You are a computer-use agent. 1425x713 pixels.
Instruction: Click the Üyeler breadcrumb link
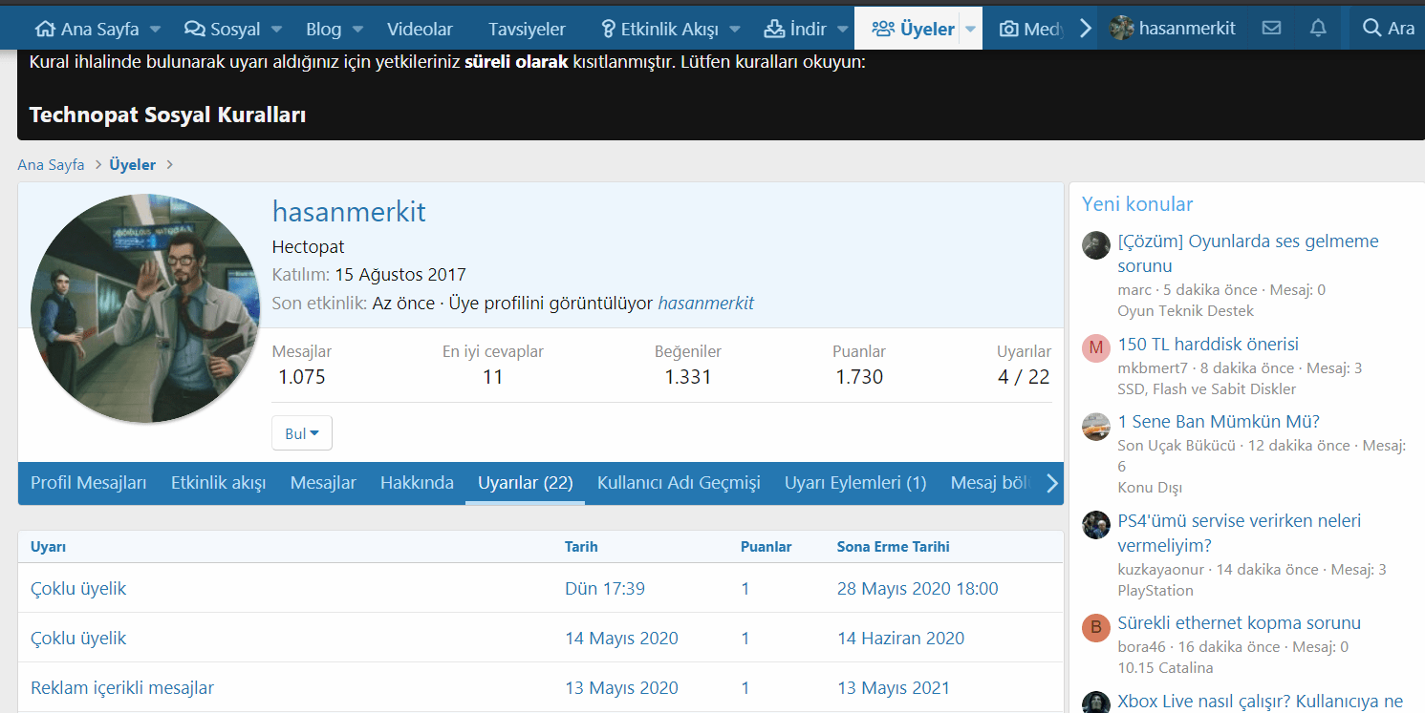click(x=133, y=165)
